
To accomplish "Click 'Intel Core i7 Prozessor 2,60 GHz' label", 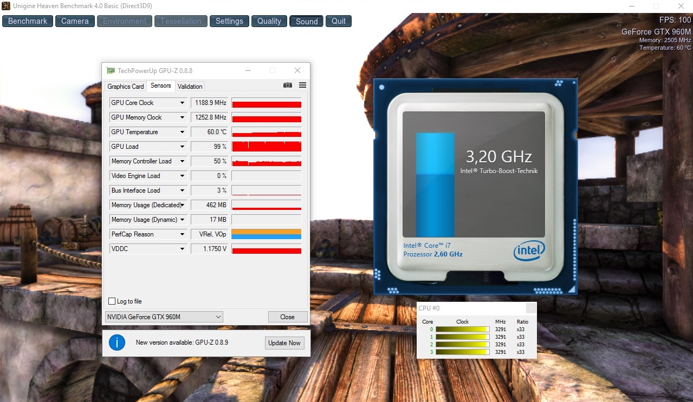I will [x=433, y=250].
